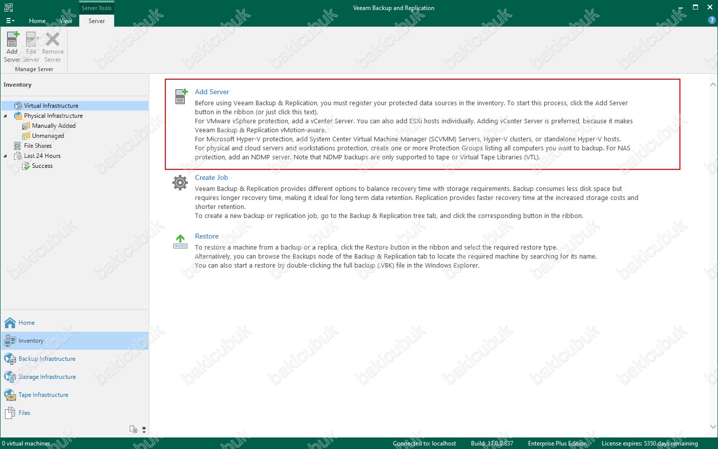Switch to the Home ribbon tab
This screenshot has height=449, width=718.
(37, 21)
